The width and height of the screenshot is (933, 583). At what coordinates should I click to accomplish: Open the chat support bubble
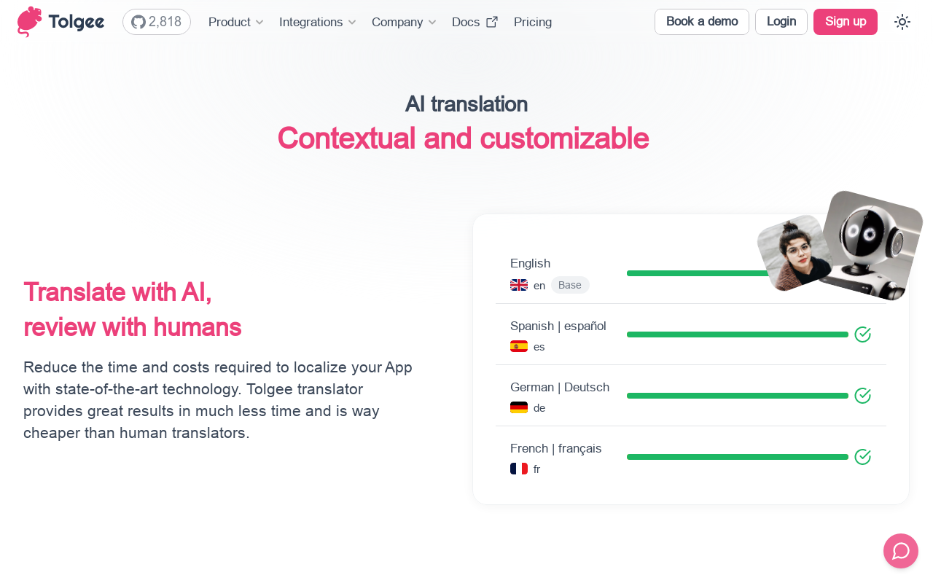coord(901,551)
